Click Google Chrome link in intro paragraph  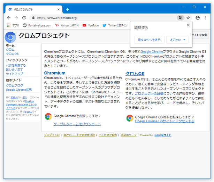[152, 52]
